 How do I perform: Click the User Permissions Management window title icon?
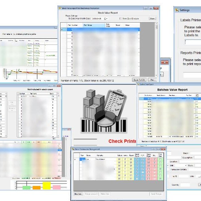click(73, 149)
